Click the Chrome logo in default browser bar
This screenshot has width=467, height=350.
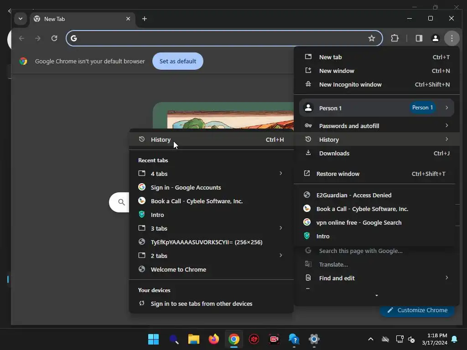pyautogui.click(x=23, y=62)
